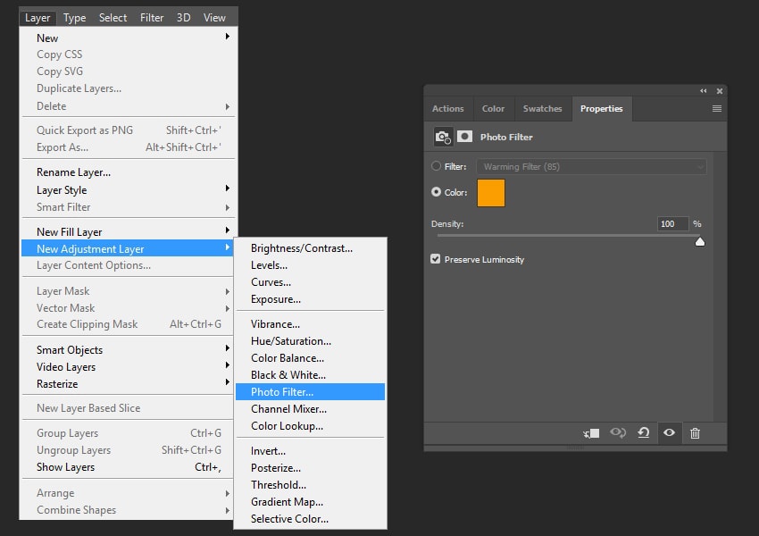Collapse the panel with double-arrow icon
The width and height of the screenshot is (759, 536).
pyautogui.click(x=703, y=90)
